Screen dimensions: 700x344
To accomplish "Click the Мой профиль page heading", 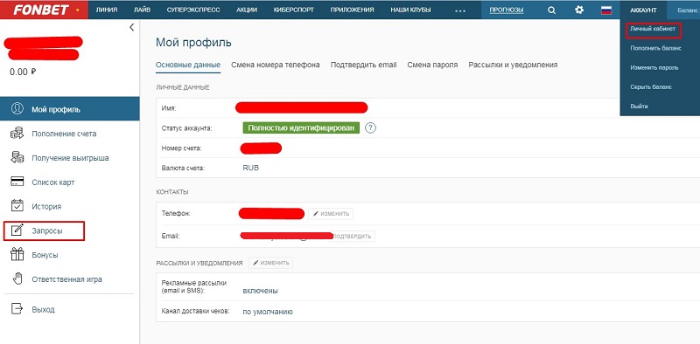I will point(193,43).
